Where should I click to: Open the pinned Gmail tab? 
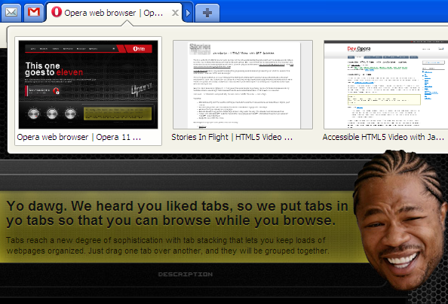point(34,13)
